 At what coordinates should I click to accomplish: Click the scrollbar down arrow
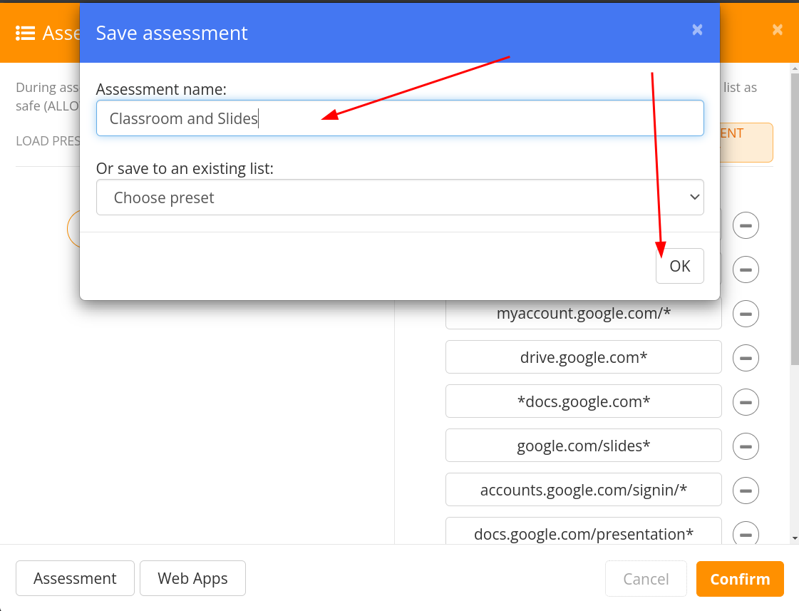pos(795,539)
